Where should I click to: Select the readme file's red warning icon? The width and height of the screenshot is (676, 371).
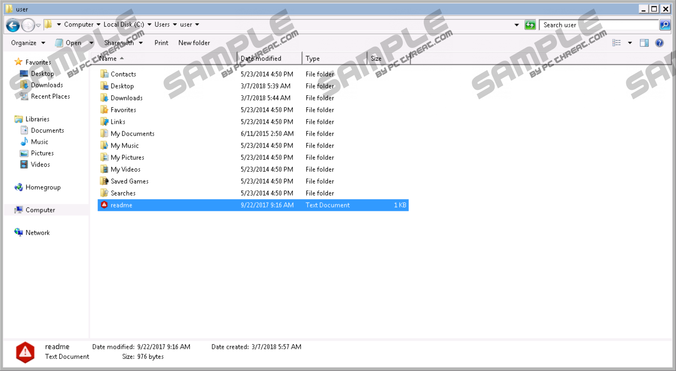(x=104, y=205)
